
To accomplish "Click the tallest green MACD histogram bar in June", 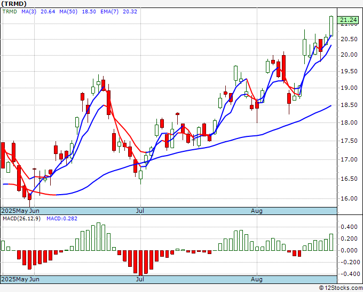I will click(x=98, y=236).
